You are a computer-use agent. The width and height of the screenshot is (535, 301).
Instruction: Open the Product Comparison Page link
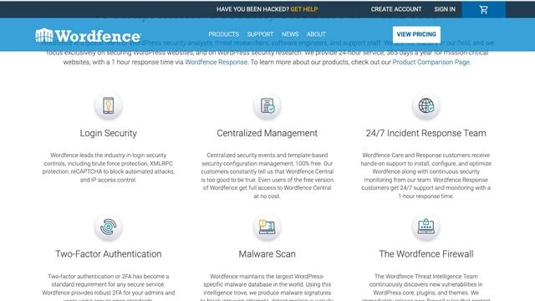pyautogui.click(x=431, y=62)
